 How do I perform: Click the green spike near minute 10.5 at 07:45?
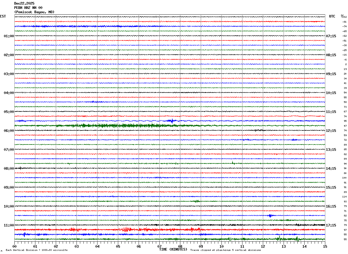[233, 163]
